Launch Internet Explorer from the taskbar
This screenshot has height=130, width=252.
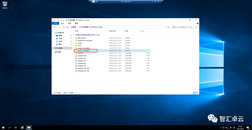click(22, 128)
